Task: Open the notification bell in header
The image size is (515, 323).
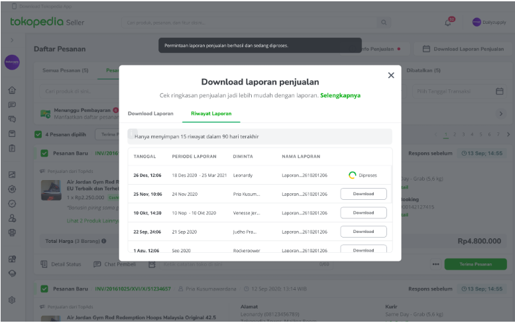Action: 449,23
